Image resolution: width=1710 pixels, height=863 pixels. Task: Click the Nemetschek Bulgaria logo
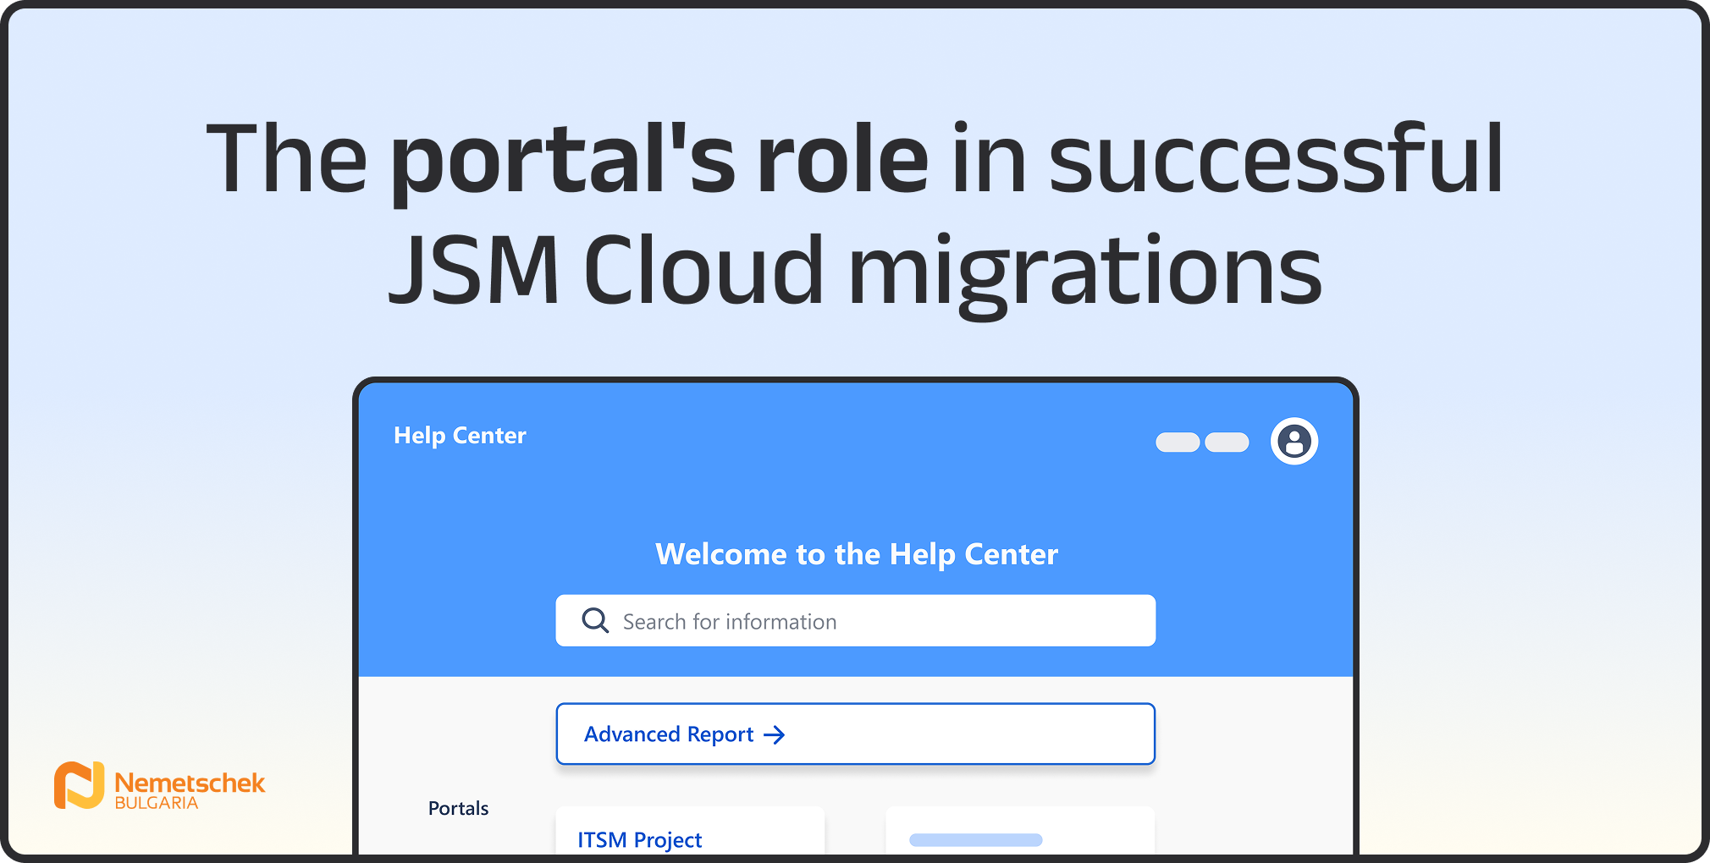click(x=159, y=786)
